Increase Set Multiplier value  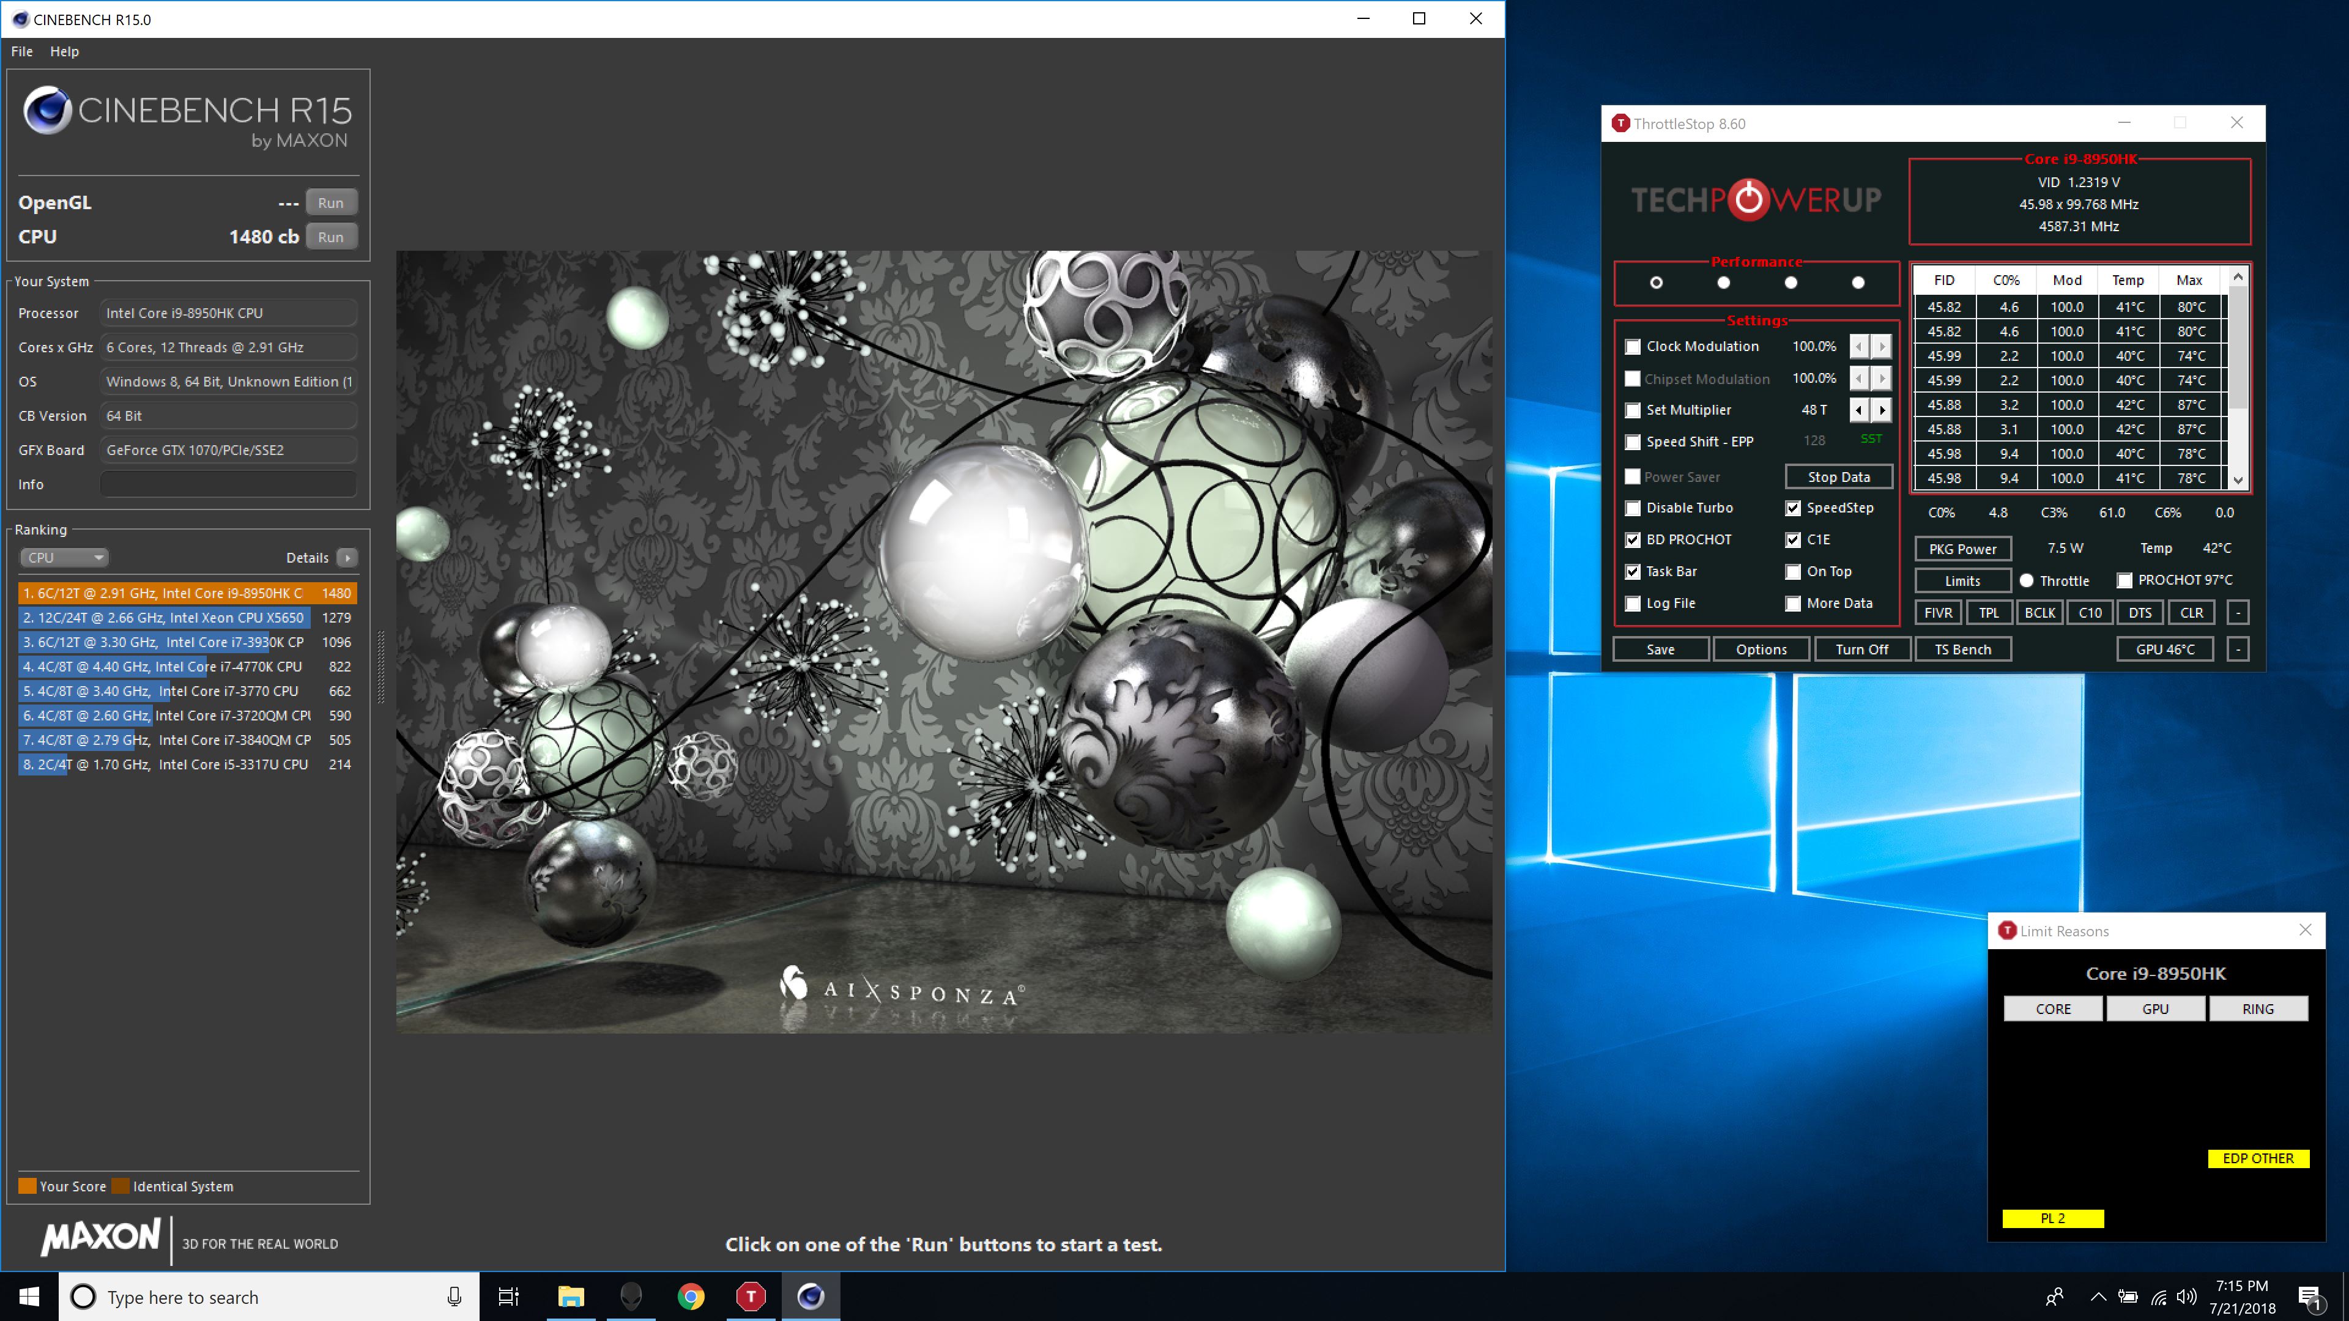click(1881, 410)
